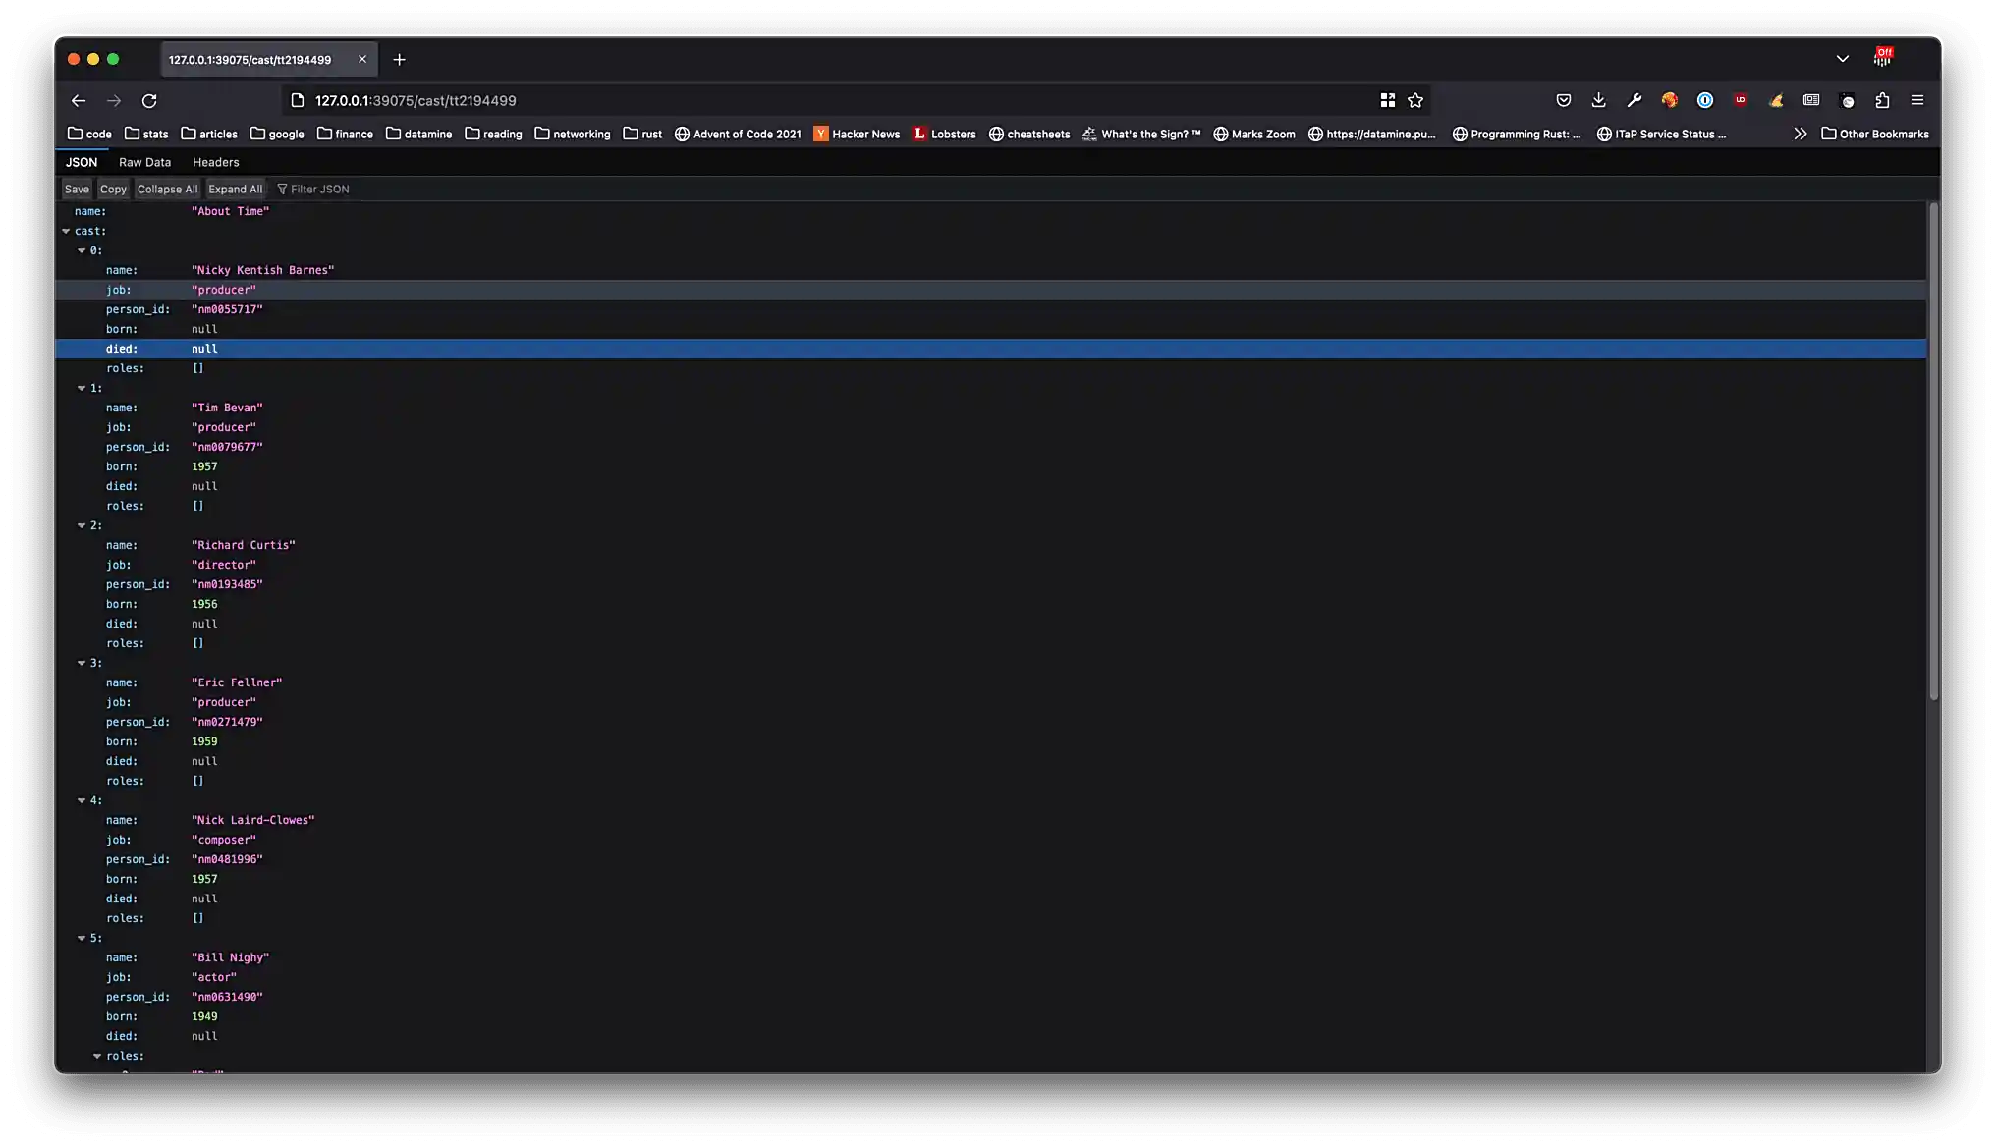This screenshot has height=1146, width=1996.
Task: Click the bookmark star icon
Action: tap(1416, 100)
